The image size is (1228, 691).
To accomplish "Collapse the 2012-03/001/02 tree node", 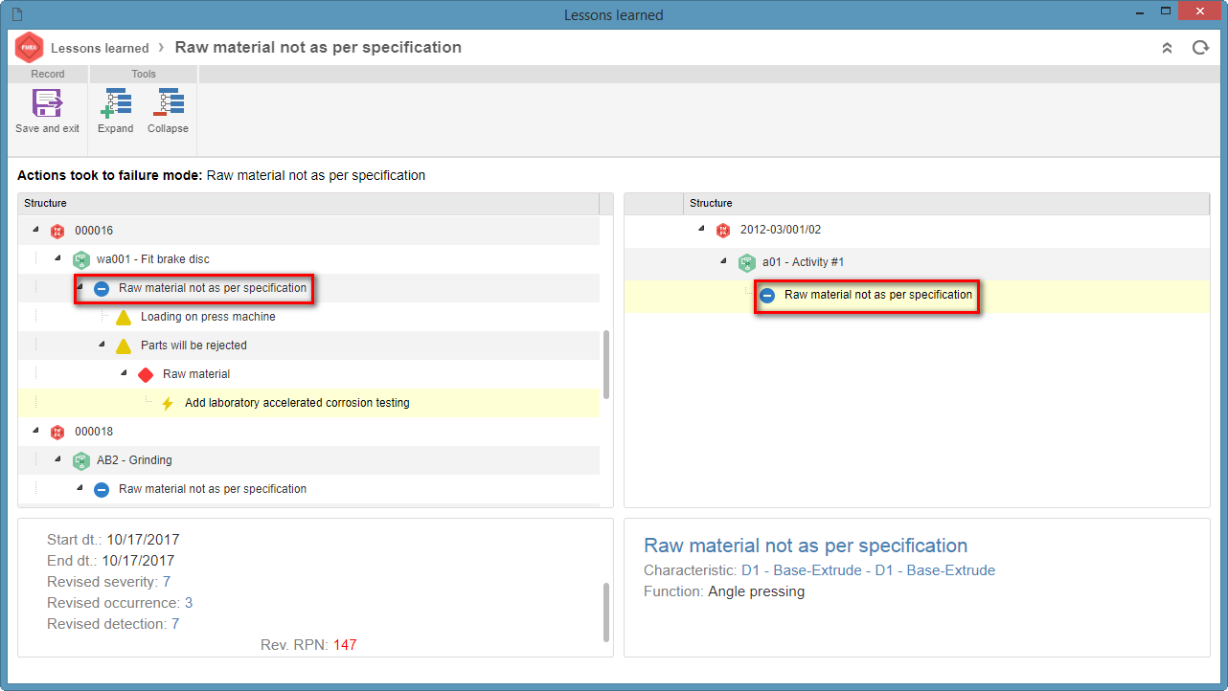I will pyautogui.click(x=702, y=229).
